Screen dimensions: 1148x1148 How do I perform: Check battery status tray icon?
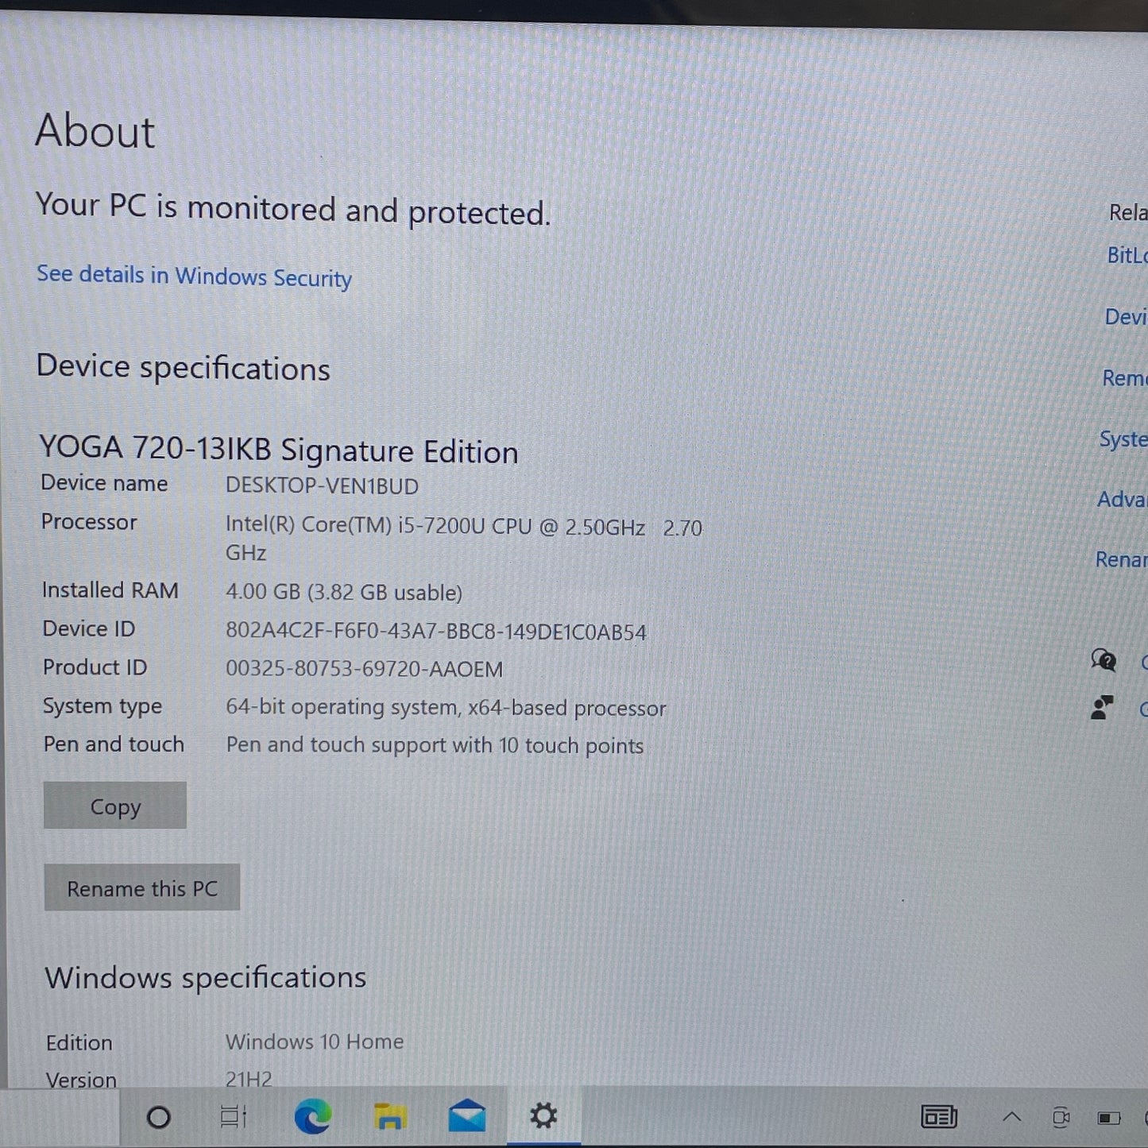[x=1109, y=1118]
